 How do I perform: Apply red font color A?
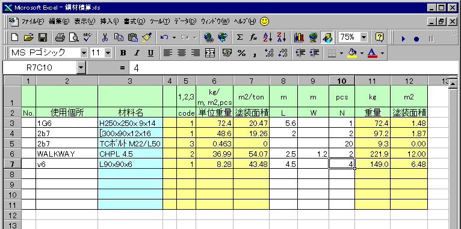coord(372,53)
